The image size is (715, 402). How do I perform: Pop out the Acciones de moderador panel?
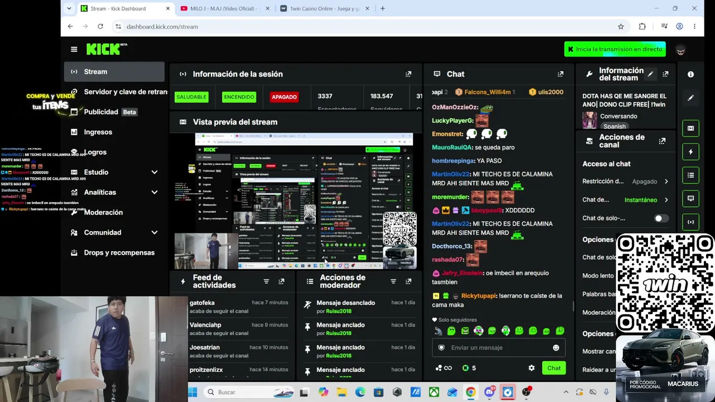408,281
